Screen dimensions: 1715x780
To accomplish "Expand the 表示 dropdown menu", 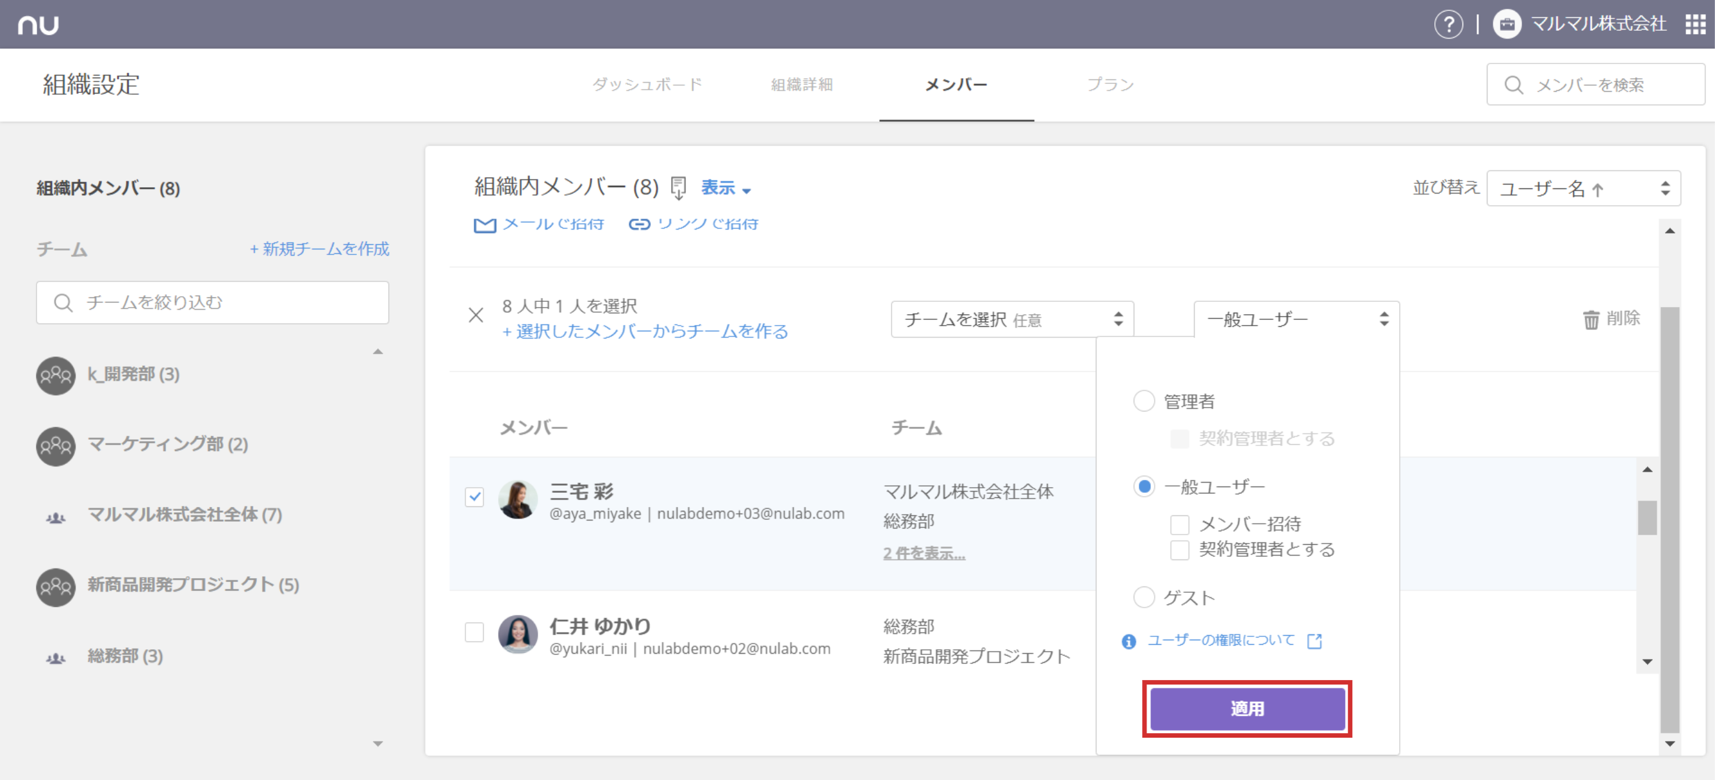I will [x=725, y=188].
